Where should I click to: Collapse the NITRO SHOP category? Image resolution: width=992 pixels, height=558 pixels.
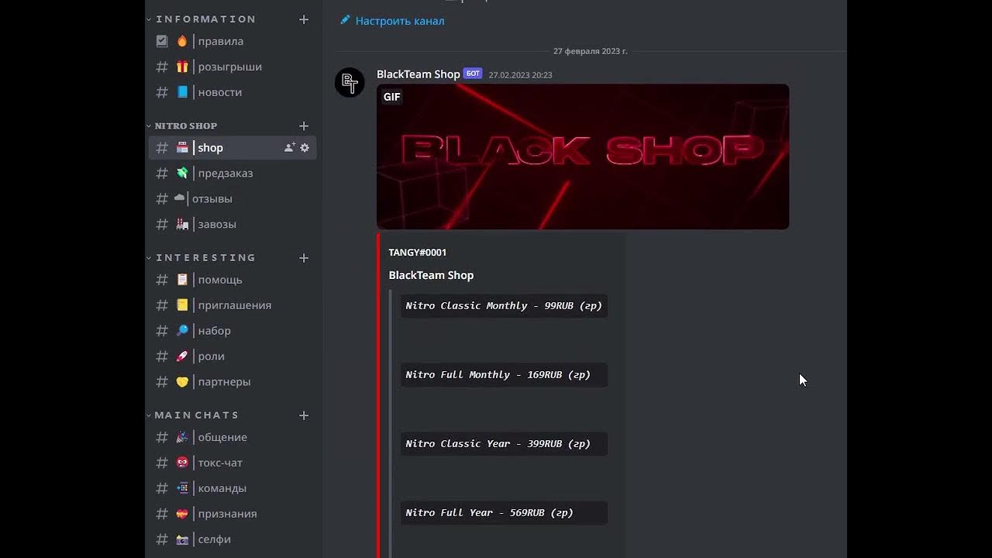182,126
